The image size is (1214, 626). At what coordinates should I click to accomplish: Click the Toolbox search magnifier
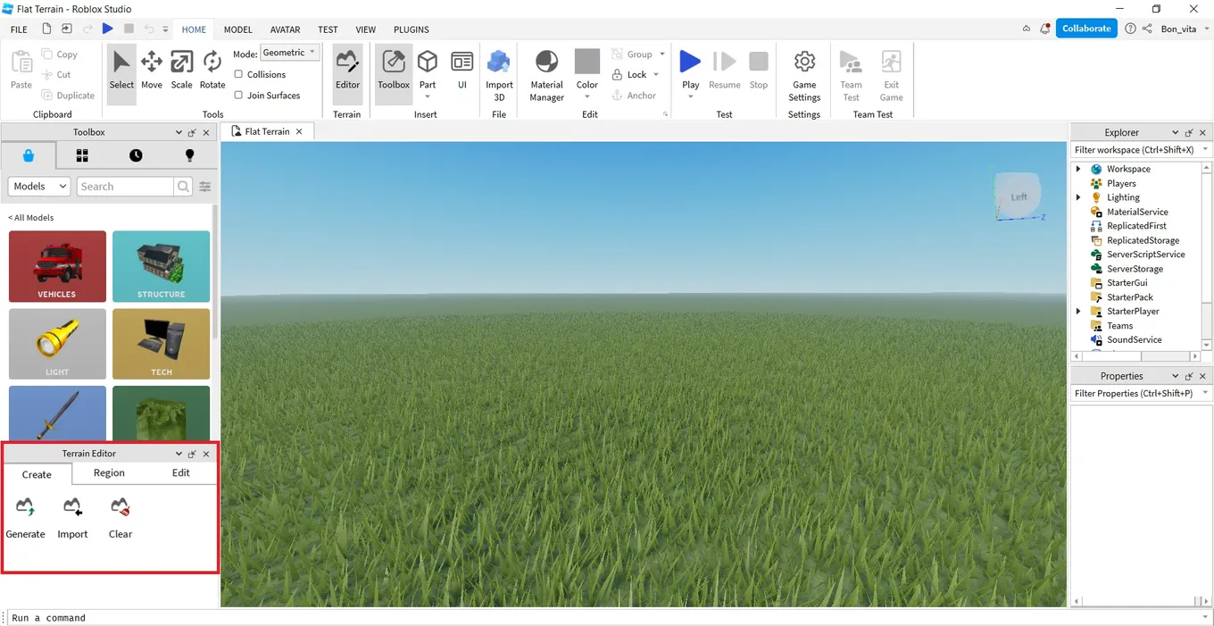tap(183, 187)
